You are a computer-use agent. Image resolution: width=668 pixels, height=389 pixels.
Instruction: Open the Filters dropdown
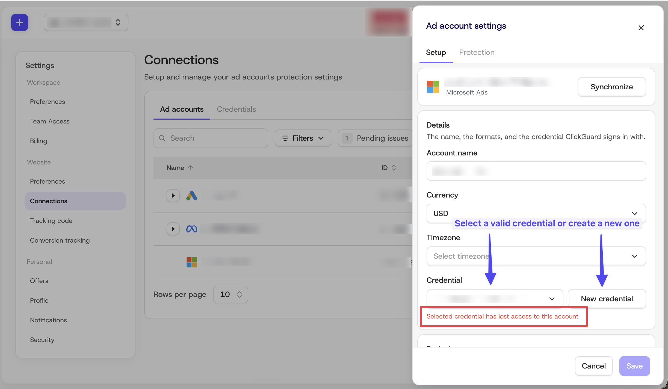click(303, 138)
